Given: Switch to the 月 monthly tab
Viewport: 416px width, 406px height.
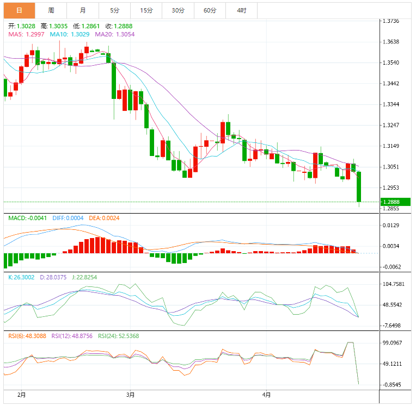Looking at the screenshot, I should (83, 10).
